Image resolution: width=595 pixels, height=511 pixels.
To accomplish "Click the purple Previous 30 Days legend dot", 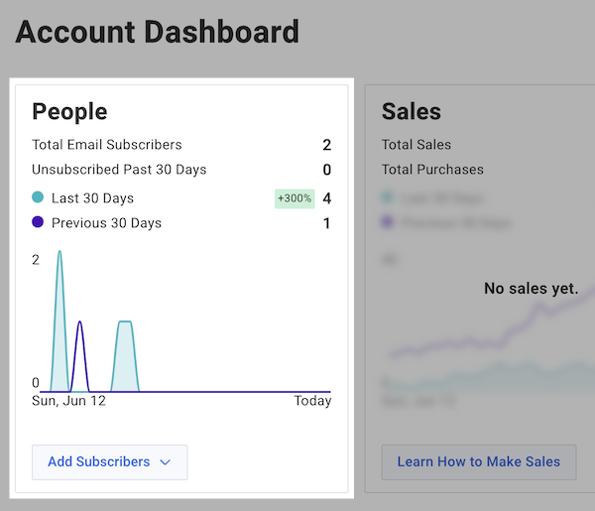I will 39,223.
